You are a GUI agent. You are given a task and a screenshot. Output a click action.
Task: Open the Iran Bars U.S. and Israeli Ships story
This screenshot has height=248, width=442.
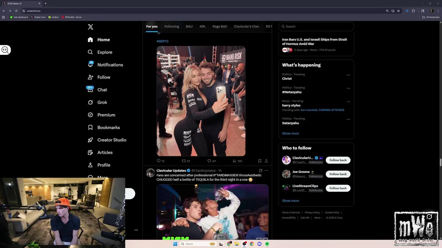coord(315,42)
